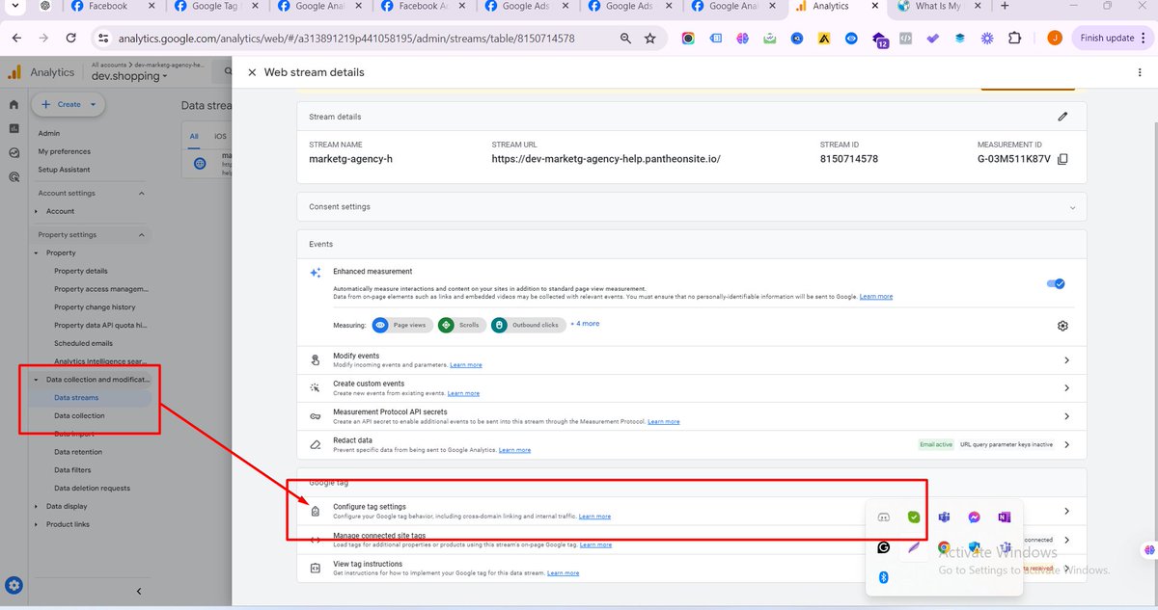Edit Stream details via the pencil icon
This screenshot has height=610, width=1158.
(x=1062, y=116)
